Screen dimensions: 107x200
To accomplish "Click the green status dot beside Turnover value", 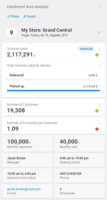I will click(97, 55).
